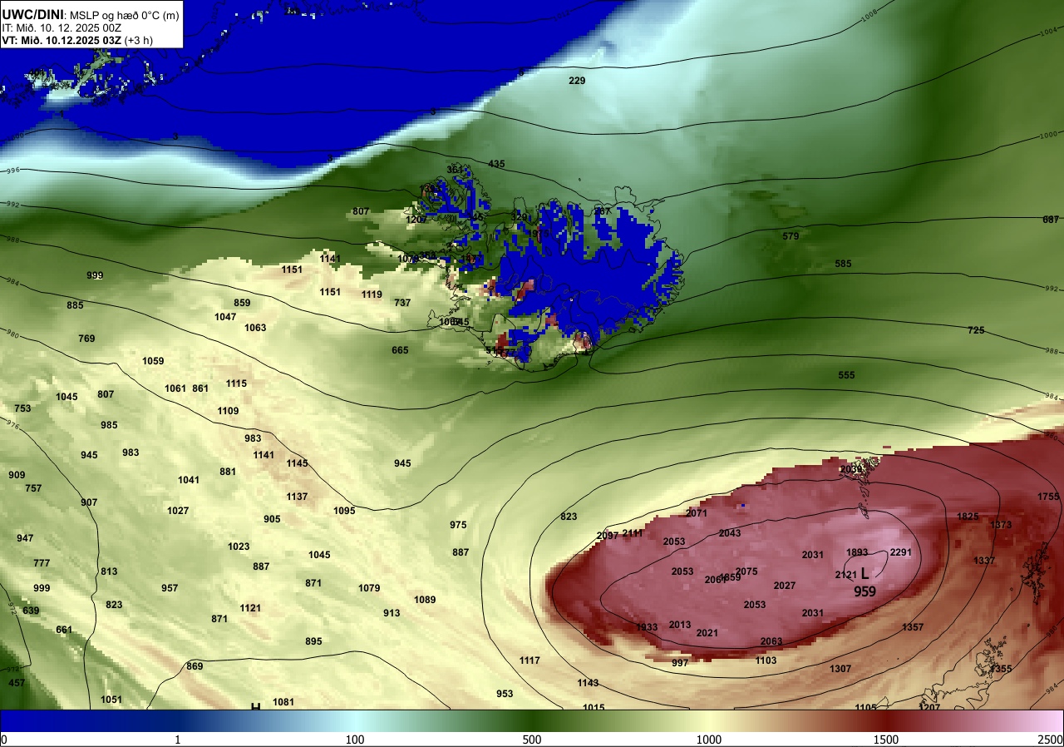Click the value 1079 on the map
The image size is (1064, 747).
click(x=369, y=588)
